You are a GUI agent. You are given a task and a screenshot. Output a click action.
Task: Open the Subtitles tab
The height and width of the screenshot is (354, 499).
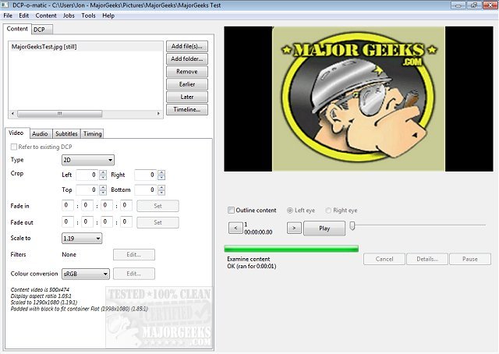pyautogui.click(x=65, y=134)
